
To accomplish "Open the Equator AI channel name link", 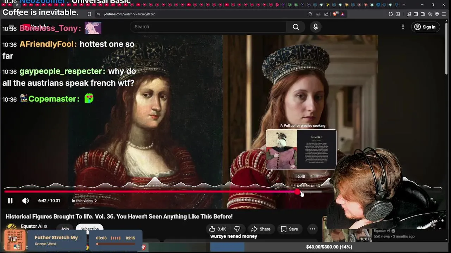I will pyautogui.click(x=32, y=226).
